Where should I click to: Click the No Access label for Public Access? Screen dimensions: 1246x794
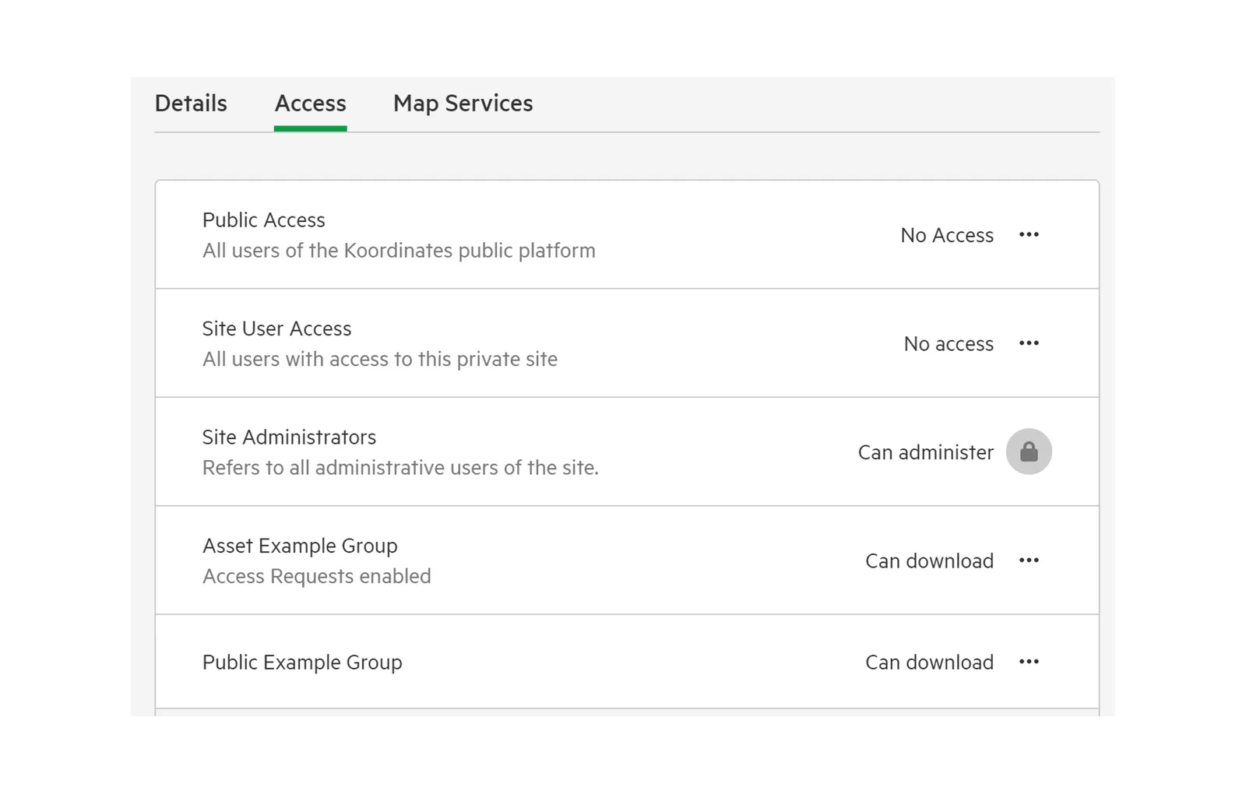[x=947, y=235]
